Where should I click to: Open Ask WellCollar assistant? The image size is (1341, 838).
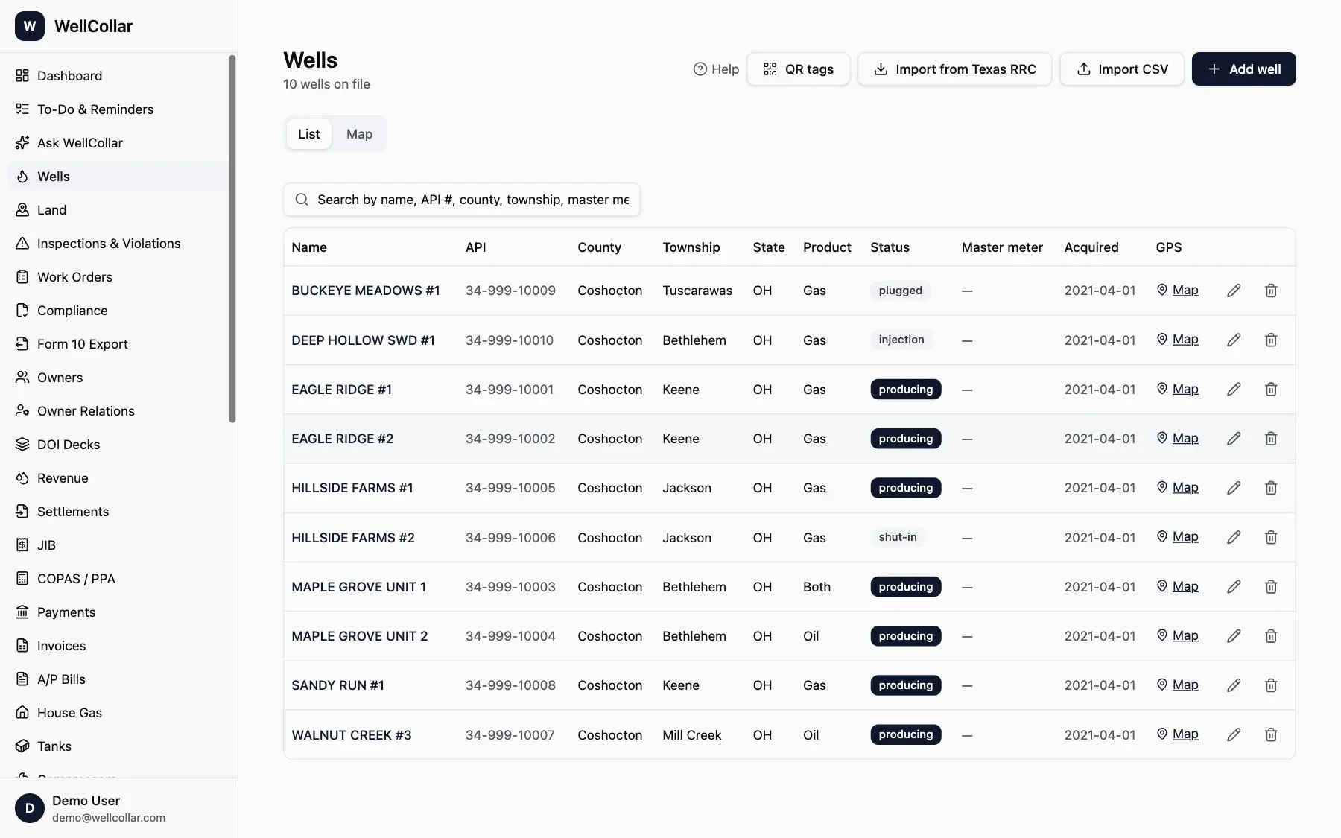click(x=118, y=143)
